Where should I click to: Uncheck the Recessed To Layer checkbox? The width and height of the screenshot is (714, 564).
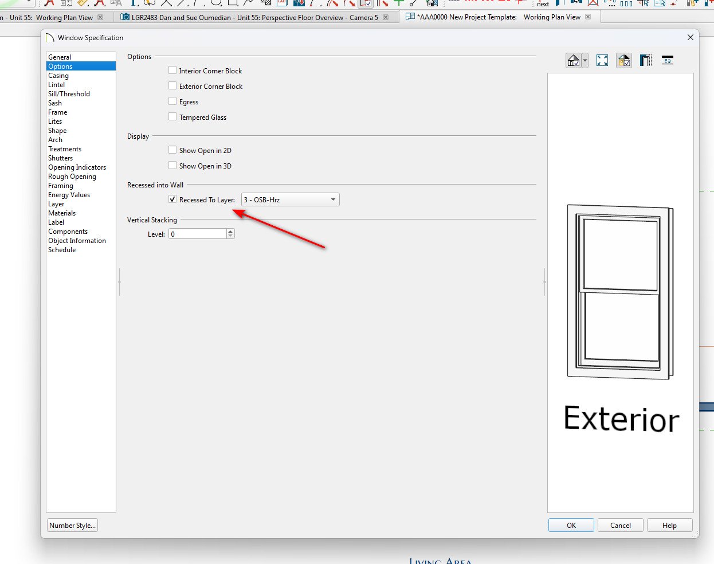[x=172, y=199]
